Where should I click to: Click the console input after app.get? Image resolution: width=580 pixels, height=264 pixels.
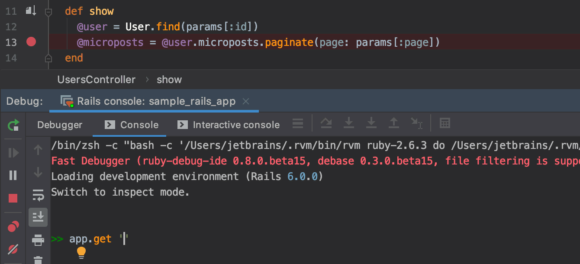pos(123,238)
